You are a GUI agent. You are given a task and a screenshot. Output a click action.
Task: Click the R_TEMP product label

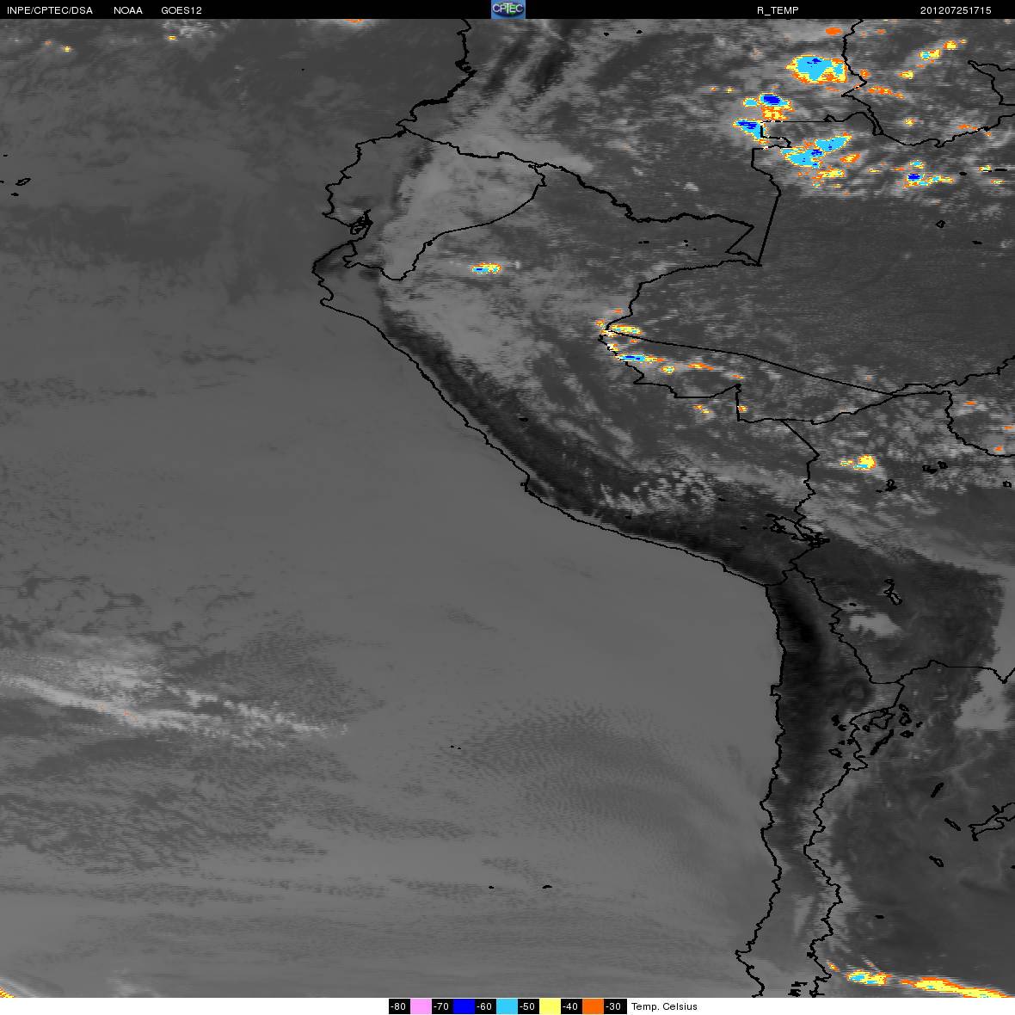pos(778,10)
